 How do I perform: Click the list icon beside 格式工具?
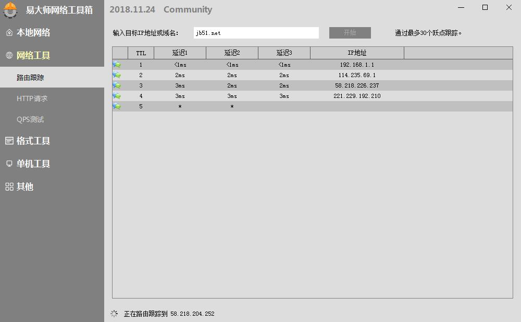pos(9,141)
